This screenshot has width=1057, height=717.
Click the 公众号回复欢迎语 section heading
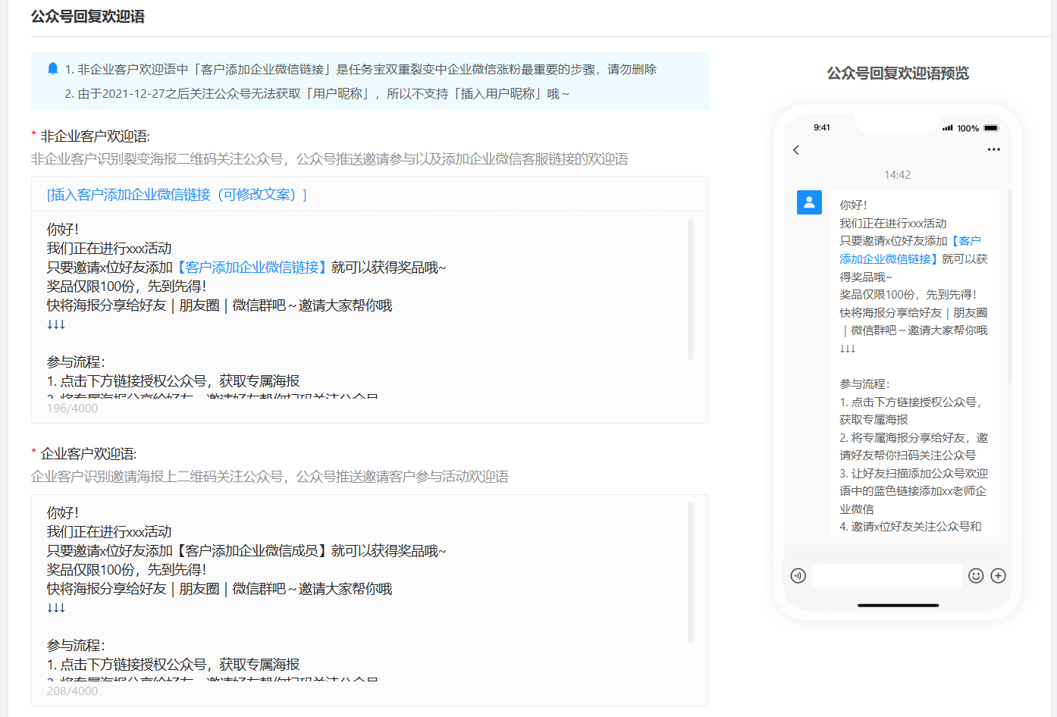click(x=88, y=17)
